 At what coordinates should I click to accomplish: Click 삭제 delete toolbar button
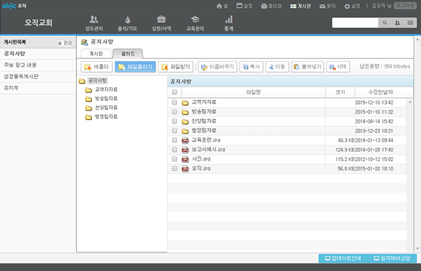338,67
